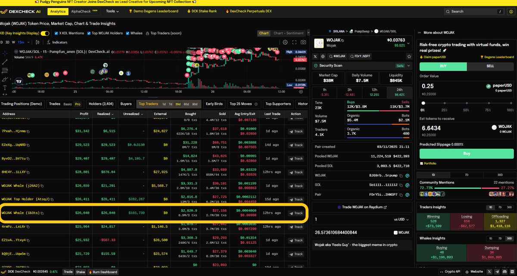Click the green Buy button
The width and height of the screenshot is (517, 276).
467,153
